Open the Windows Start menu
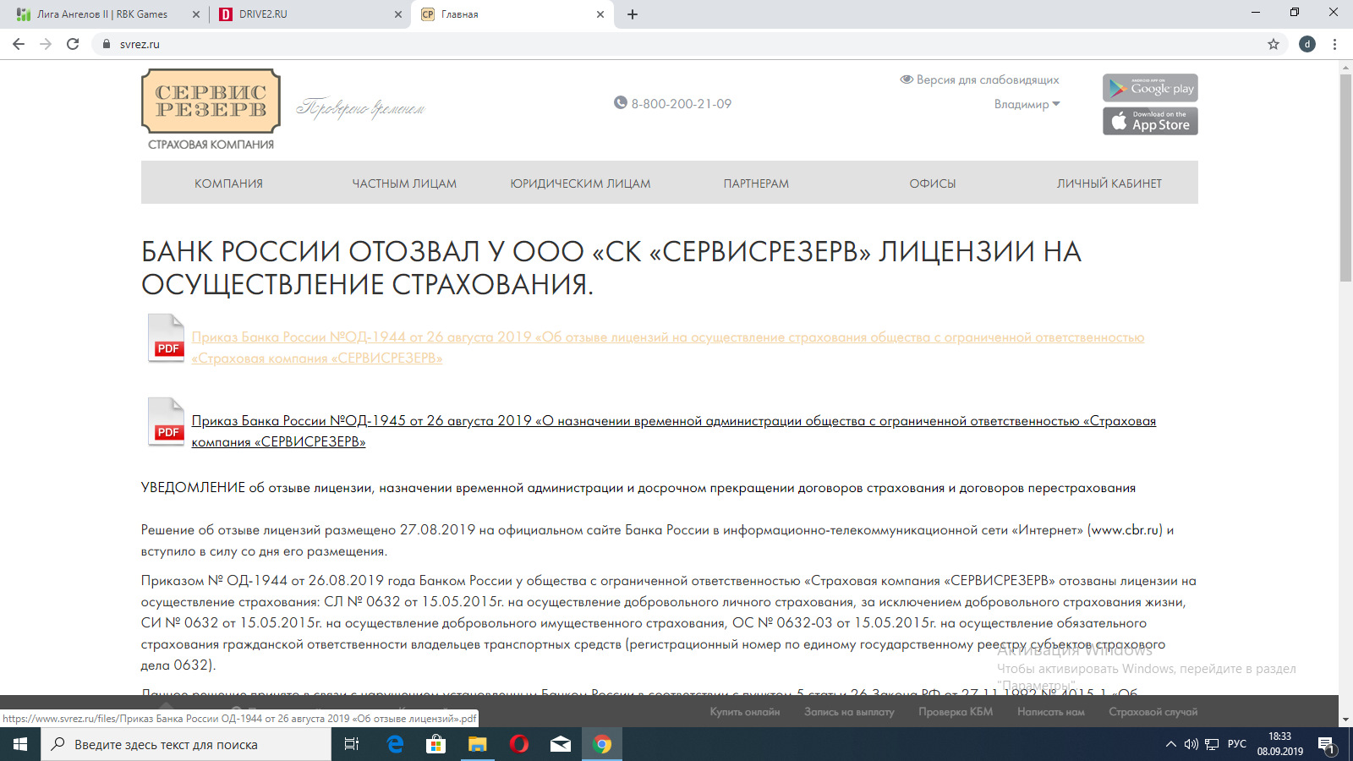 [20, 744]
